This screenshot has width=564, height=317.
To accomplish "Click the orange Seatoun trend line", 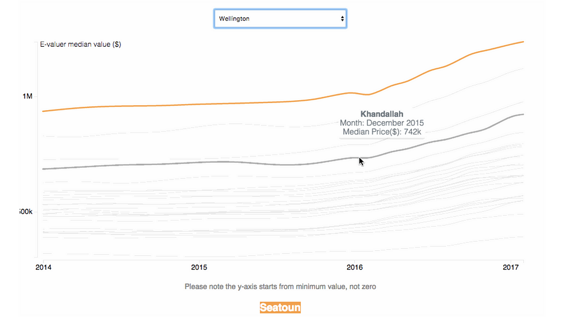I will 220,104.
